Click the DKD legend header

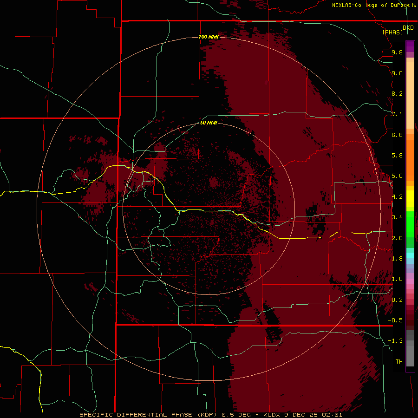pos(408,28)
